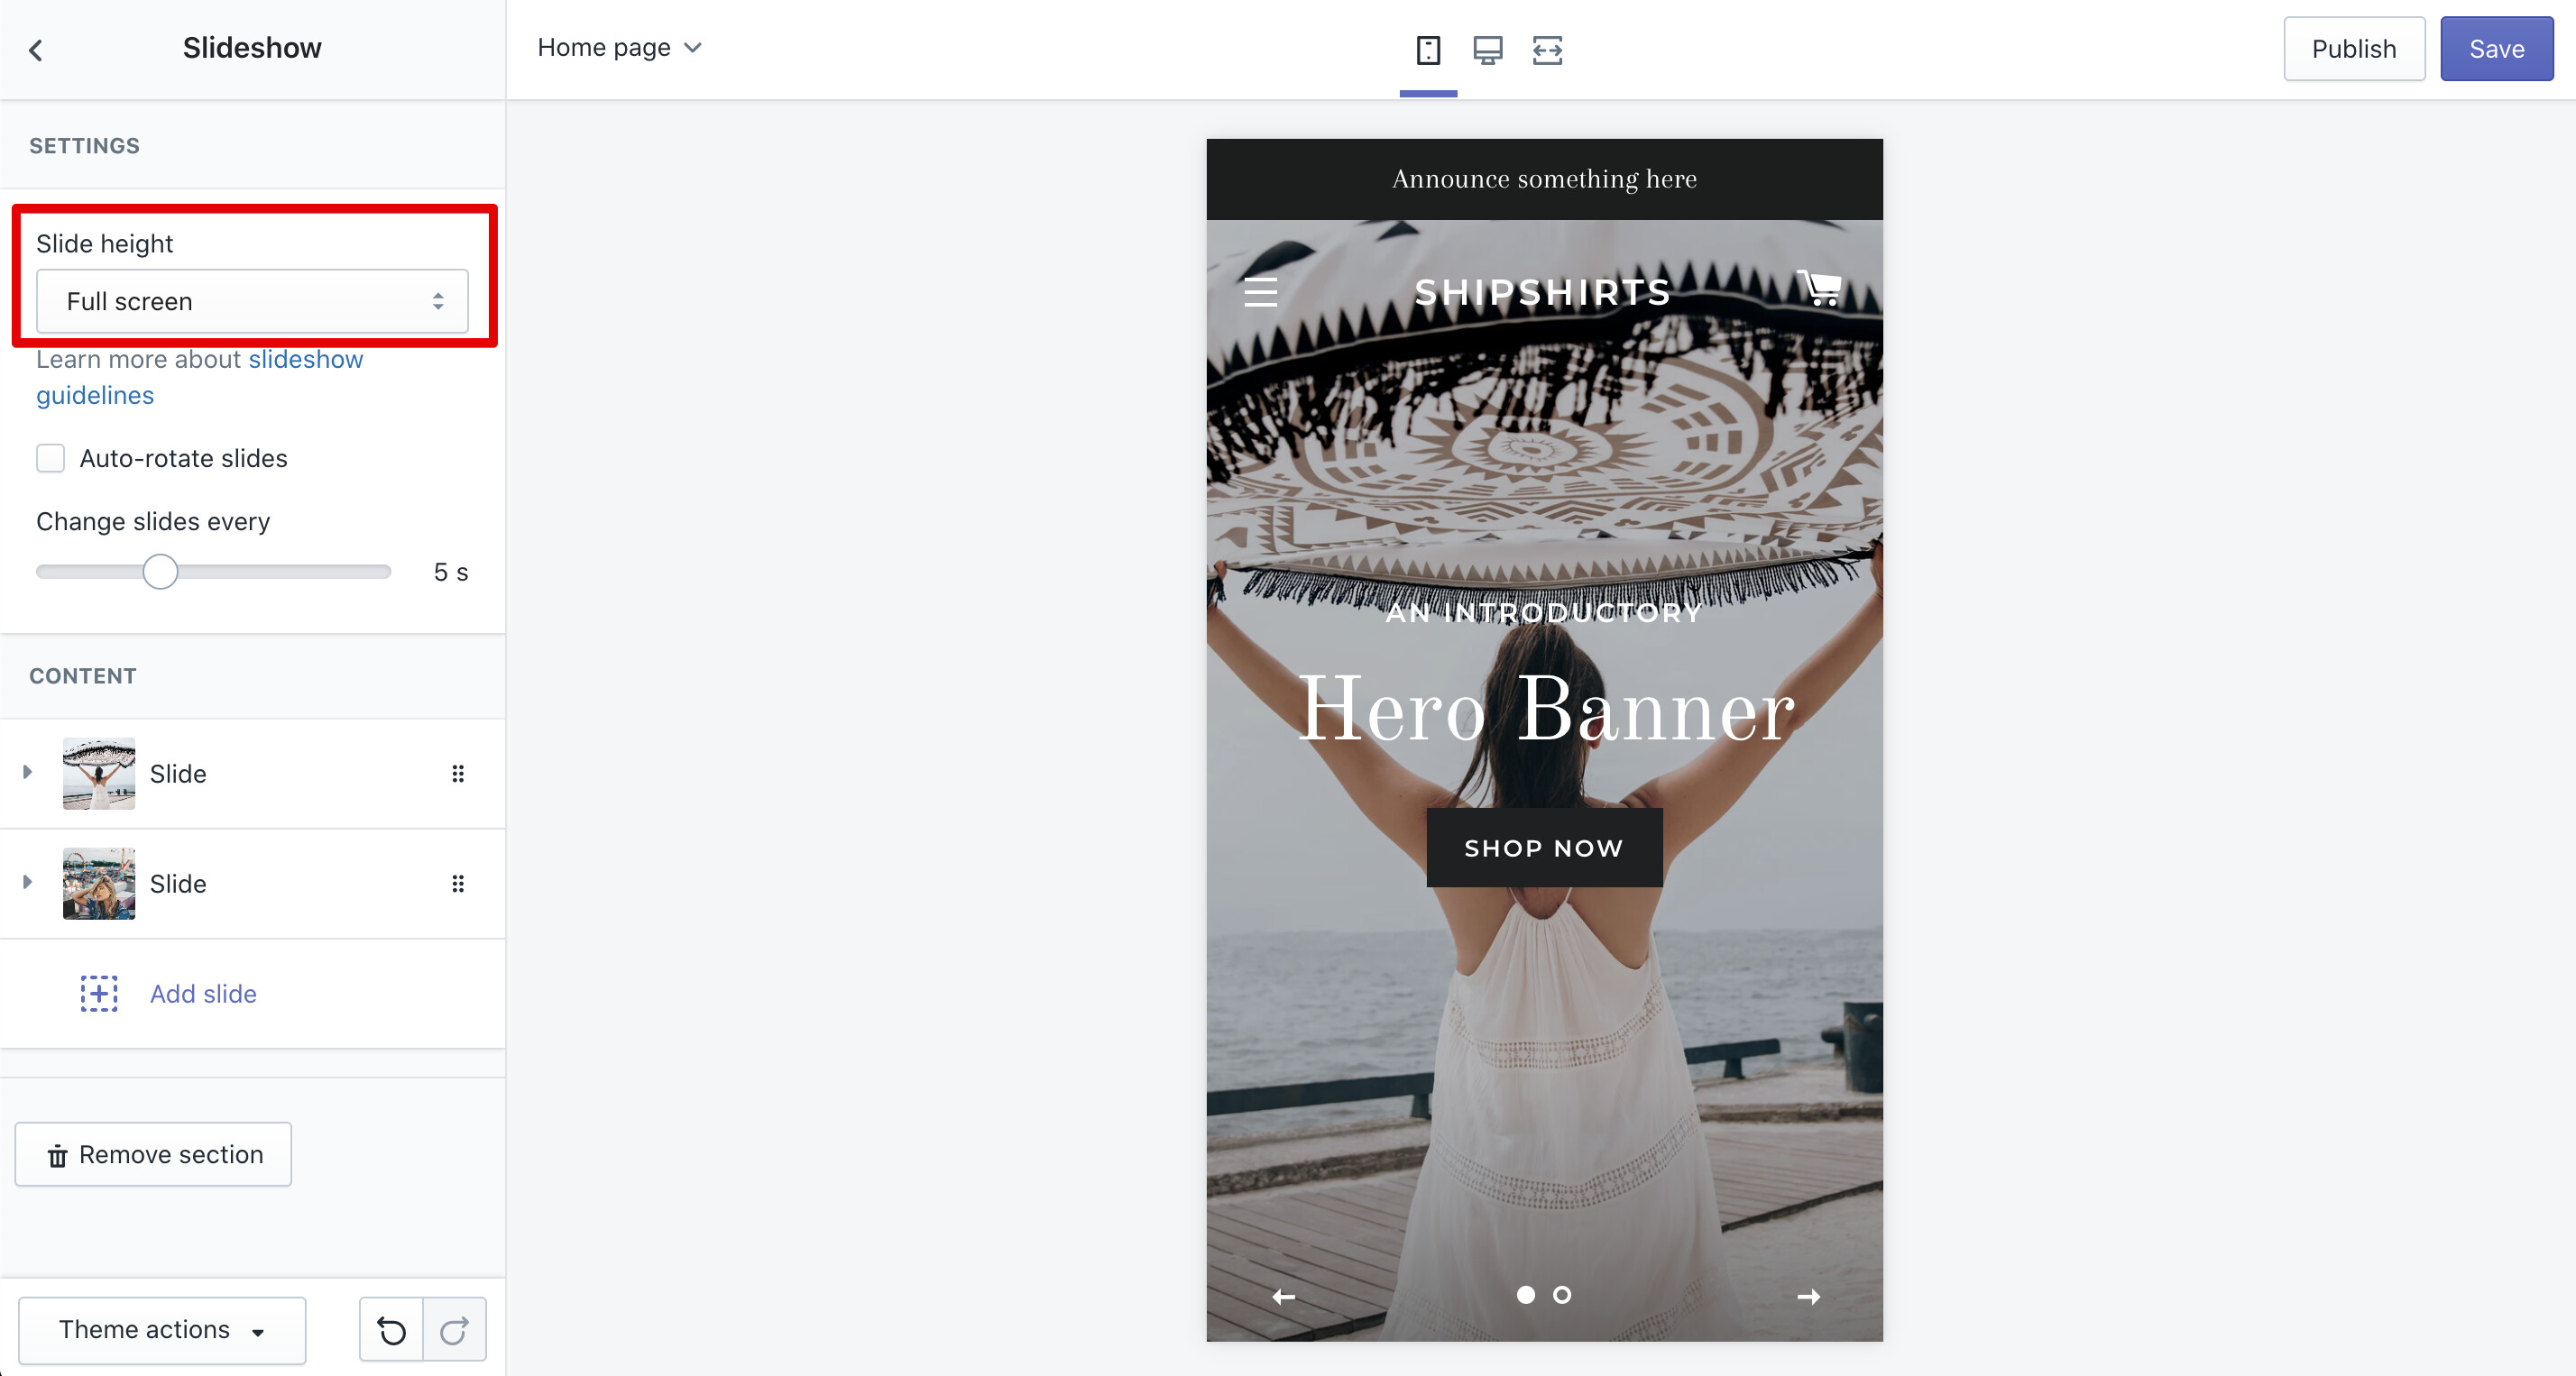Switch to desktop preview icon
The width and height of the screenshot is (2576, 1376).
(x=1487, y=49)
